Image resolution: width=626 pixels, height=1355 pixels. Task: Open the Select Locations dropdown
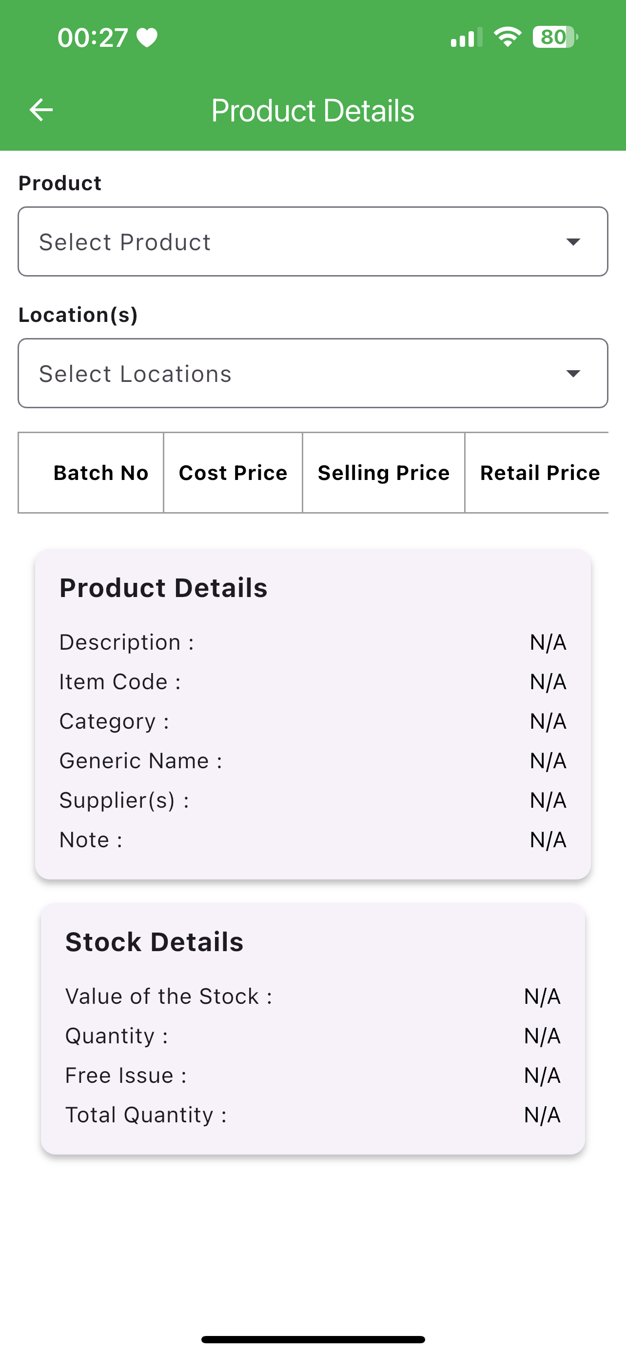(x=313, y=373)
